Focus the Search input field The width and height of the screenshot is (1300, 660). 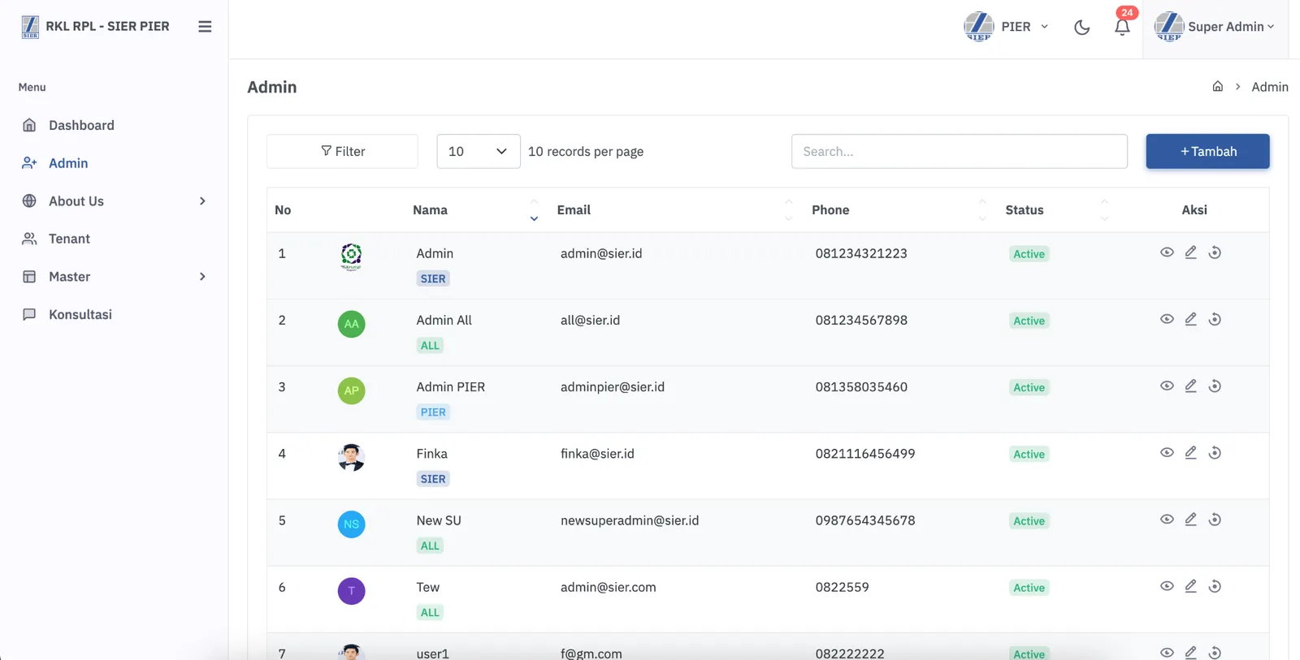(x=959, y=151)
